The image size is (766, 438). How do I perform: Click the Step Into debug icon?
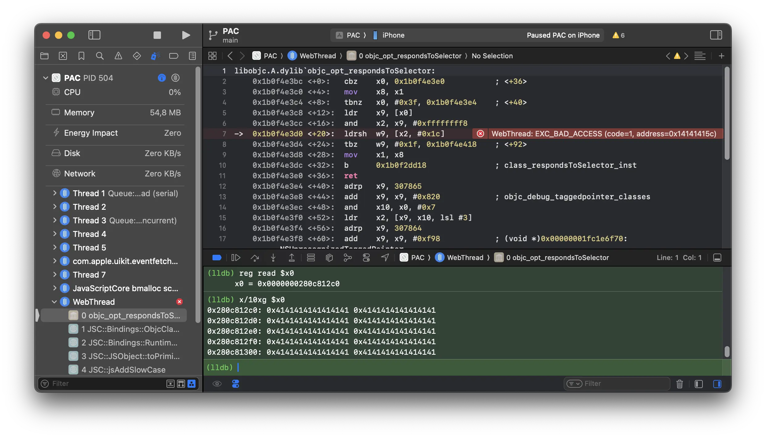pos(273,258)
